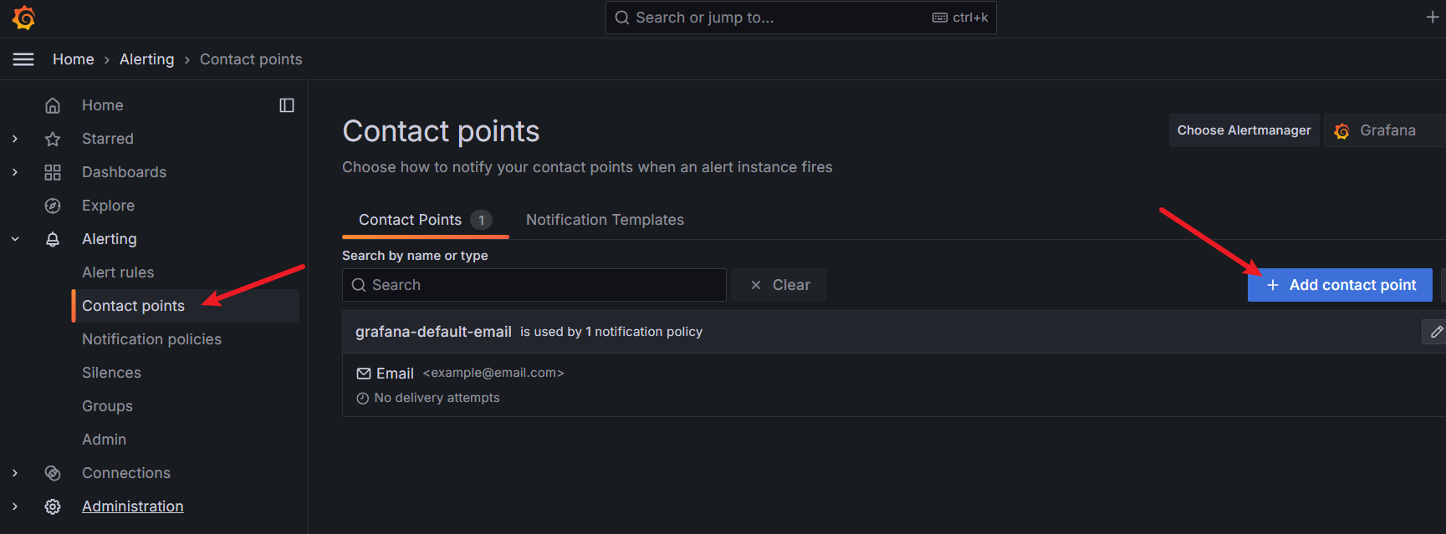Screen dimensions: 1446x534
Task: Click the plus icon in top bar
Action: pyautogui.click(x=1432, y=18)
